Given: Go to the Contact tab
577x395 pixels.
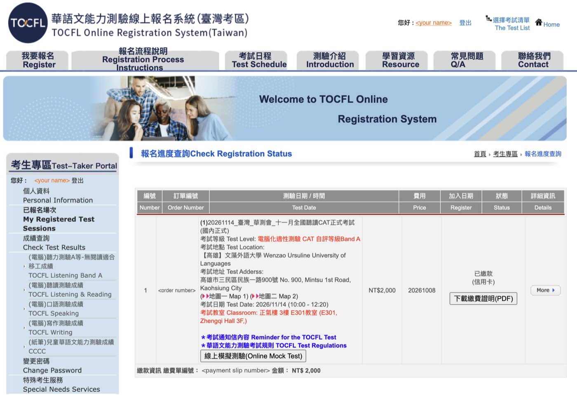Looking at the screenshot, I should pos(533,60).
